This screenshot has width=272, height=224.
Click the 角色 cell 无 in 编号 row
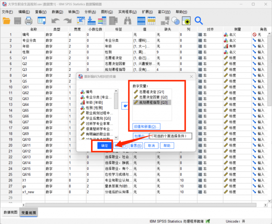click(260, 34)
